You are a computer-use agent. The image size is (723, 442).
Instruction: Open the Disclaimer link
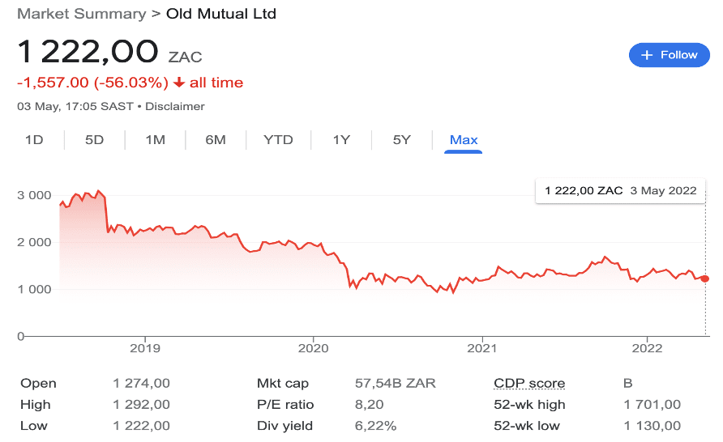(x=175, y=106)
